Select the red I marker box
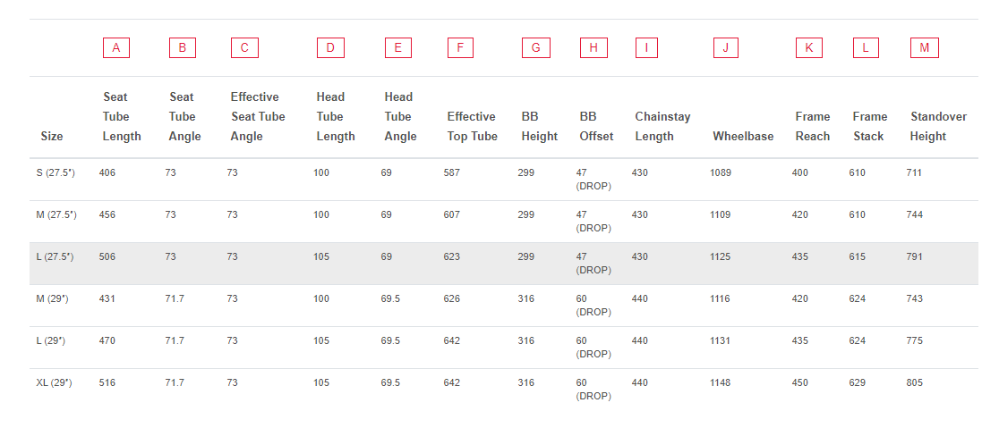Viewport: 999px width, 428px height. click(x=646, y=48)
